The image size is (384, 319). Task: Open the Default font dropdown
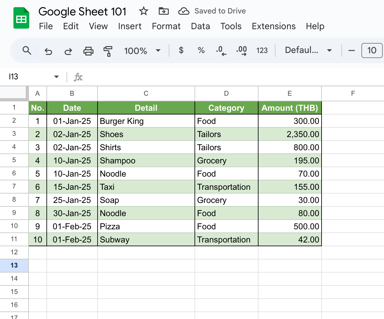coord(308,50)
